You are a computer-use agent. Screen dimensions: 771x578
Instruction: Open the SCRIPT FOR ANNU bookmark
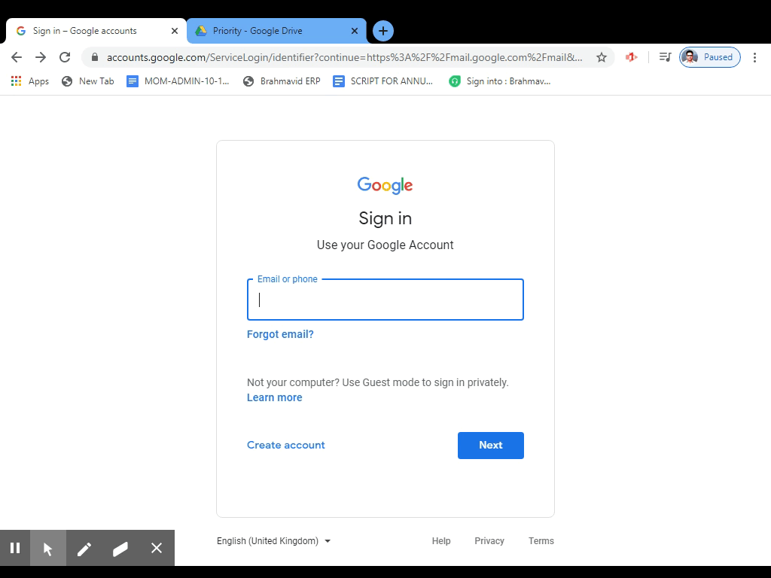(x=383, y=81)
